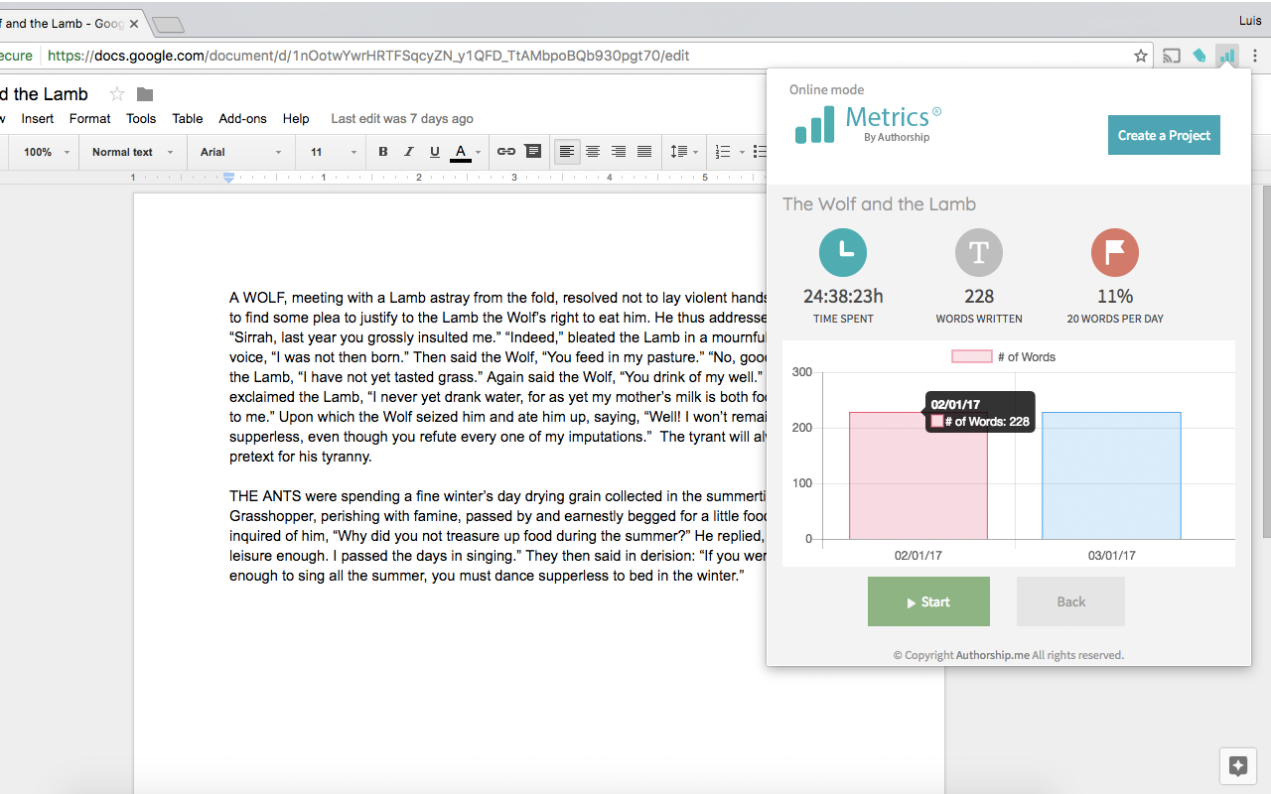Click the Create a Project button
The width and height of the screenshot is (1271, 794).
tap(1164, 134)
